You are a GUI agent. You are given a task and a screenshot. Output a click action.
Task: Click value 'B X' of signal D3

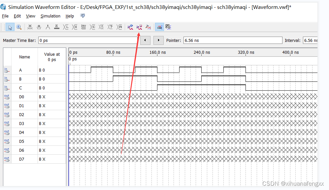[42, 123]
